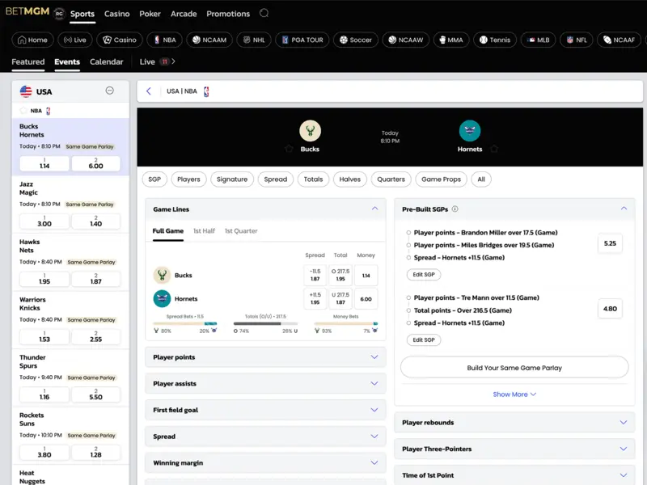
Task: Collapse the Game Lines section
Action: click(374, 209)
